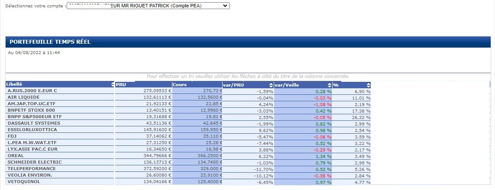The height and width of the screenshot is (190, 495).
Task: Click Cours value 366,2500 €
Action: click(210, 156)
